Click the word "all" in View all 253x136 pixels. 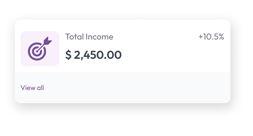pos(40,88)
